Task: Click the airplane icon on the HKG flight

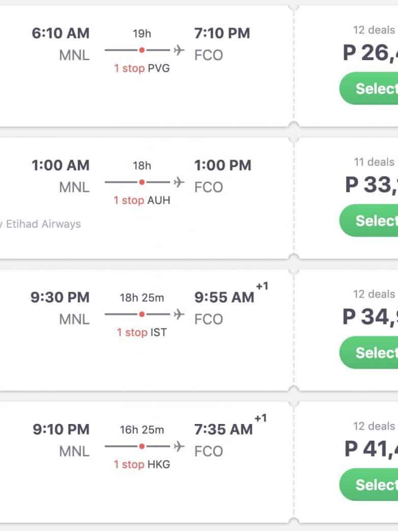Action: click(179, 446)
